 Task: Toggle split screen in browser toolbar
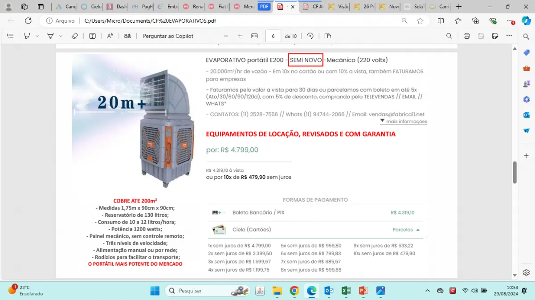point(441,20)
